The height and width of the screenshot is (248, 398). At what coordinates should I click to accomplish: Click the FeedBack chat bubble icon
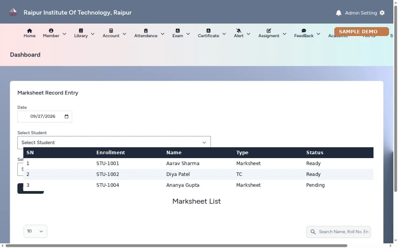click(304, 31)
